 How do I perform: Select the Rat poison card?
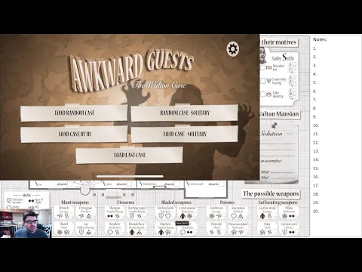point(238,212)
